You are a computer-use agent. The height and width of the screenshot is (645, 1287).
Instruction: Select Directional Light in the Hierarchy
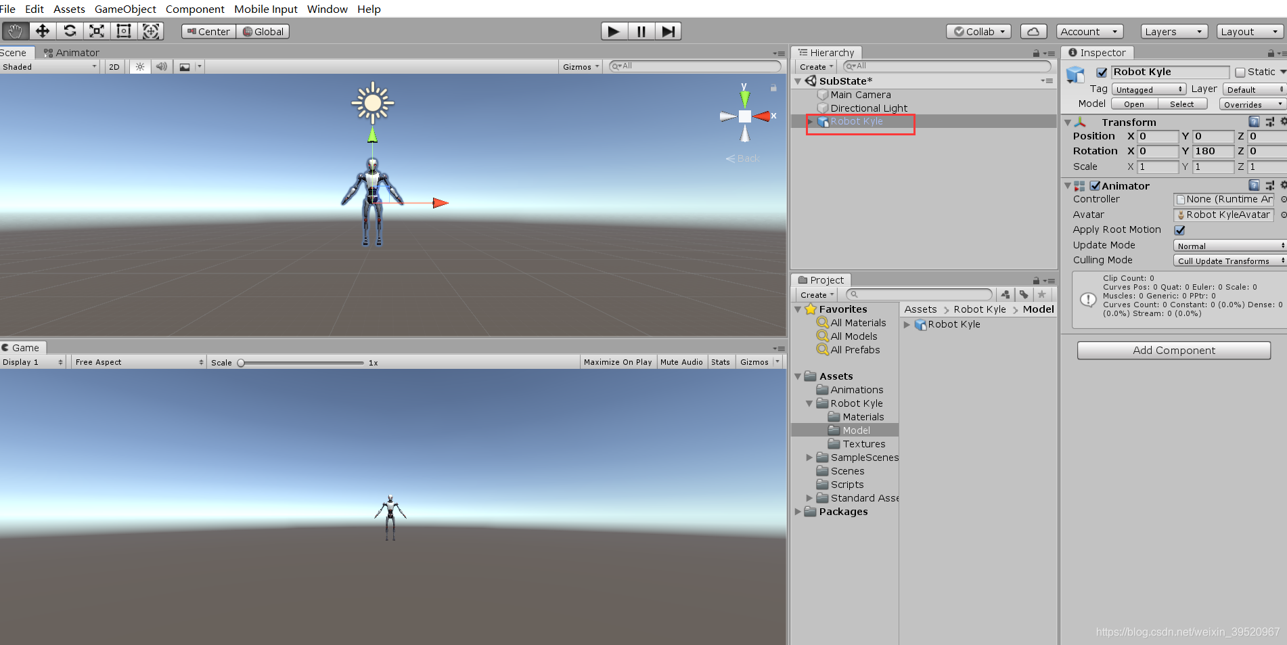[x=869, y=108]
